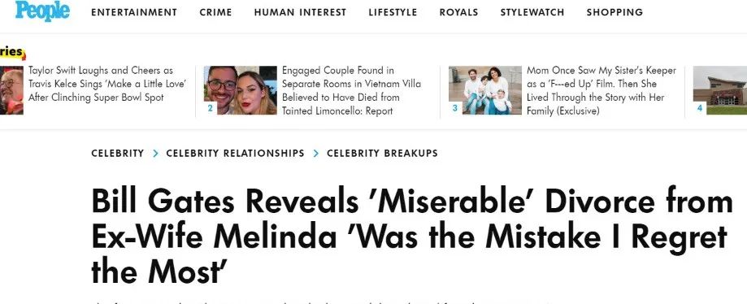Open the Taylor Swift Travis Kelce story

click(x=107, y=84)
